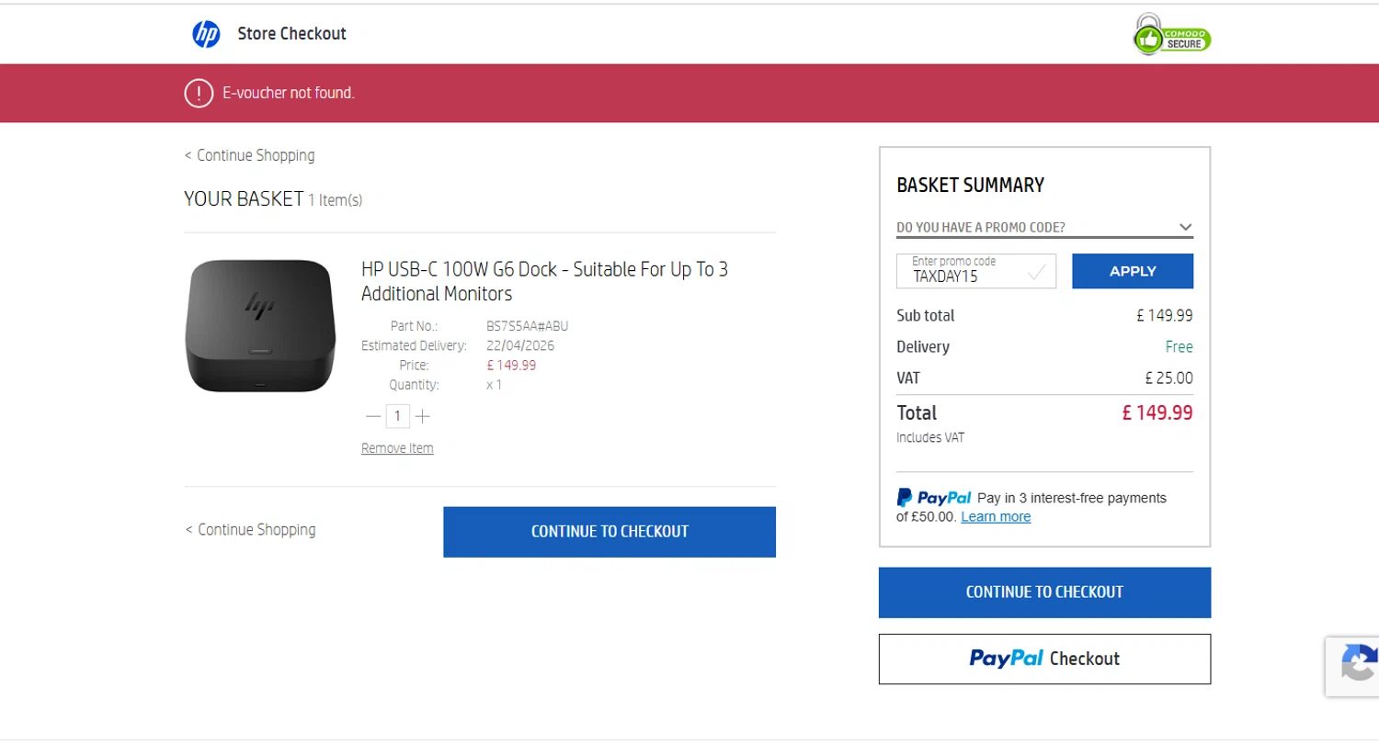Click the quantity field showing 1

coord(397,416)
